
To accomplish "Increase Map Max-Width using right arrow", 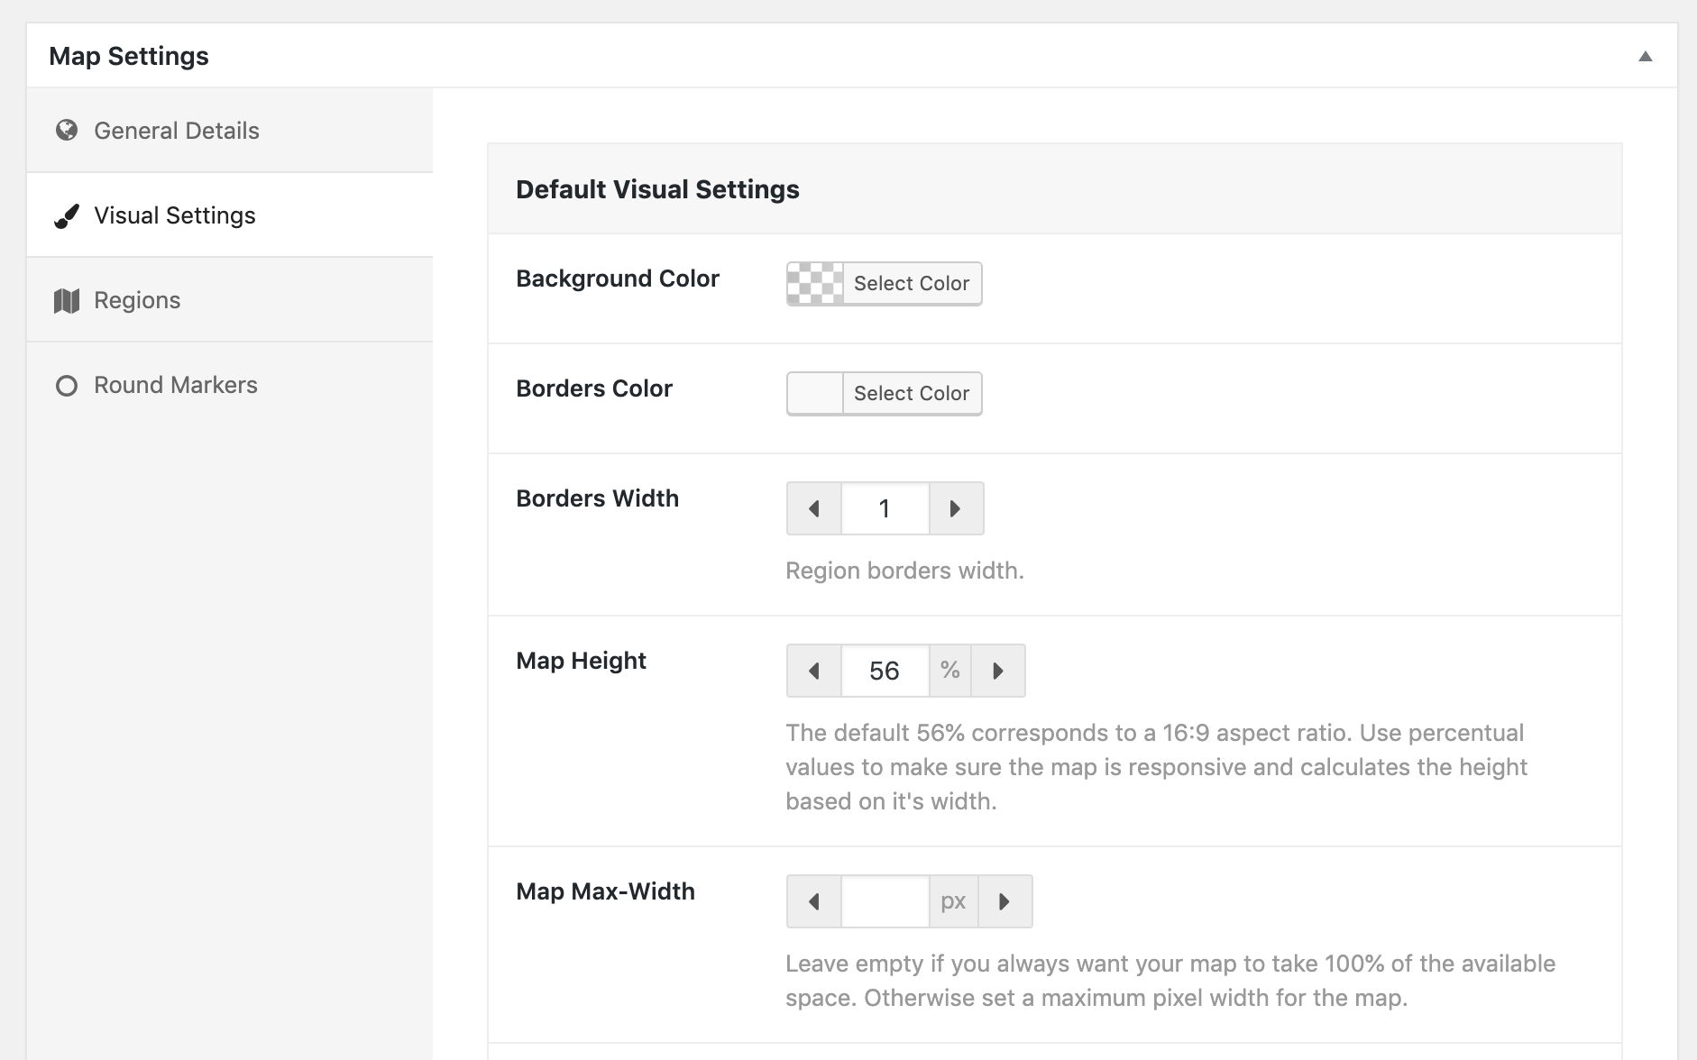I will click(x=1004, y=901).
